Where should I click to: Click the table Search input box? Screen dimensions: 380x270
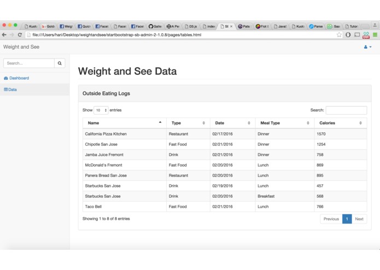(346, 110)
